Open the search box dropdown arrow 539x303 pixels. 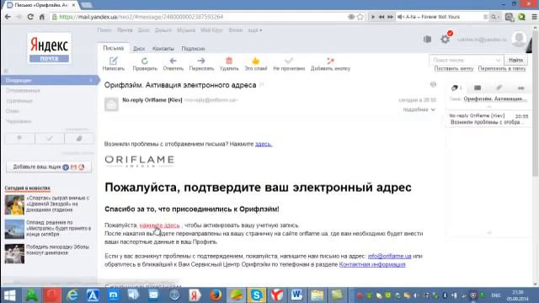[x=498, y=60]
